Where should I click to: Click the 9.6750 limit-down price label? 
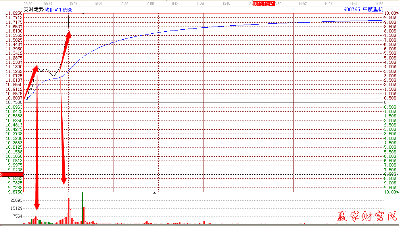[x=14, y=192]
